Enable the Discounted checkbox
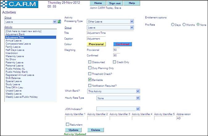 pyautogui.click(x=90, y=62)
